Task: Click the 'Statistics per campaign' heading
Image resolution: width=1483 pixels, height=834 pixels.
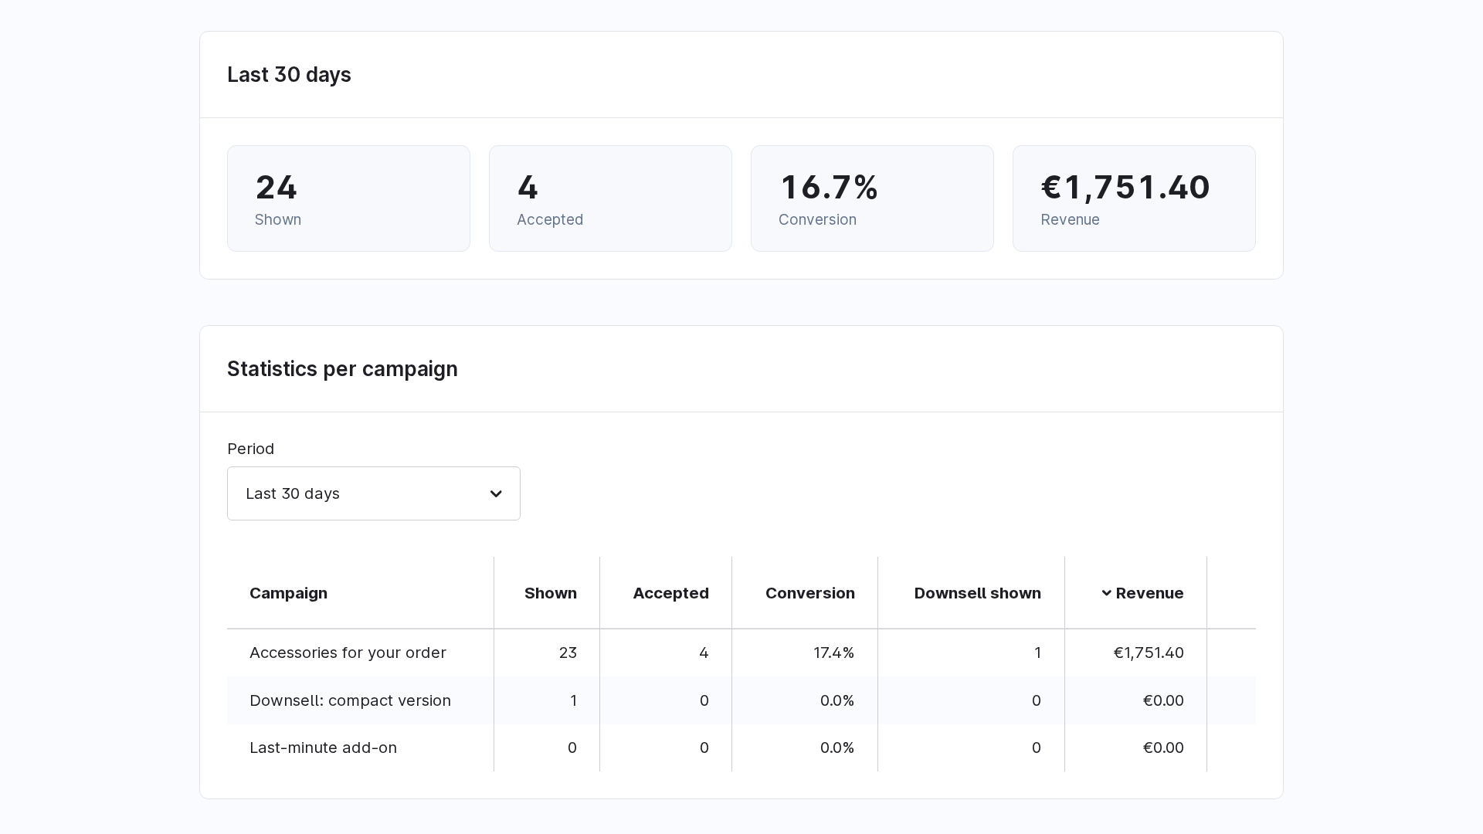Action: click(342, 369)
